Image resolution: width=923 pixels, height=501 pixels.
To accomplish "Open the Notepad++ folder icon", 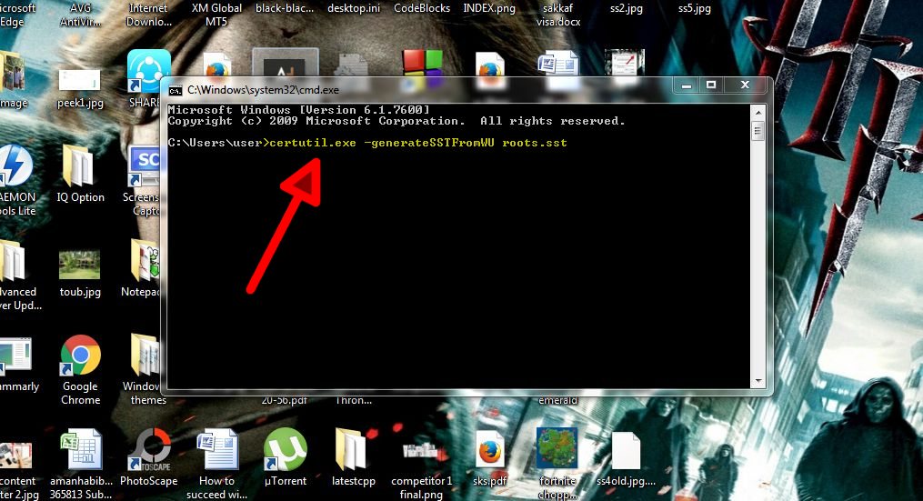I will [145, 260].
